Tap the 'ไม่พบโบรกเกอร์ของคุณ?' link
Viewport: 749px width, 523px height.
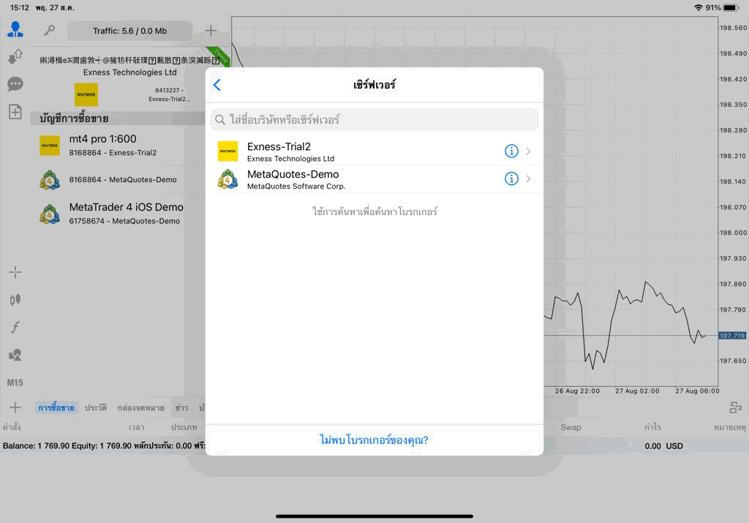pyautogui.click(x=374, y=440)
